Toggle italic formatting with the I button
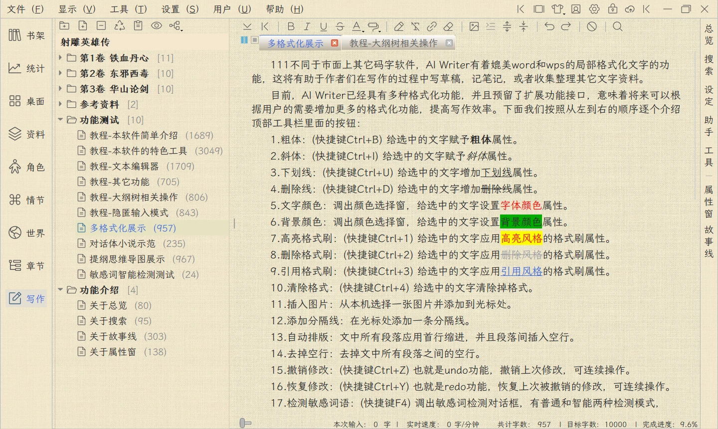 tap(307, 26)
